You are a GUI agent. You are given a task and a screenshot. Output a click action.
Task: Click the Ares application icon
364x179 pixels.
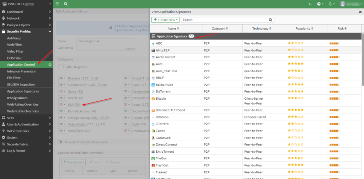[x=153, y=64]
